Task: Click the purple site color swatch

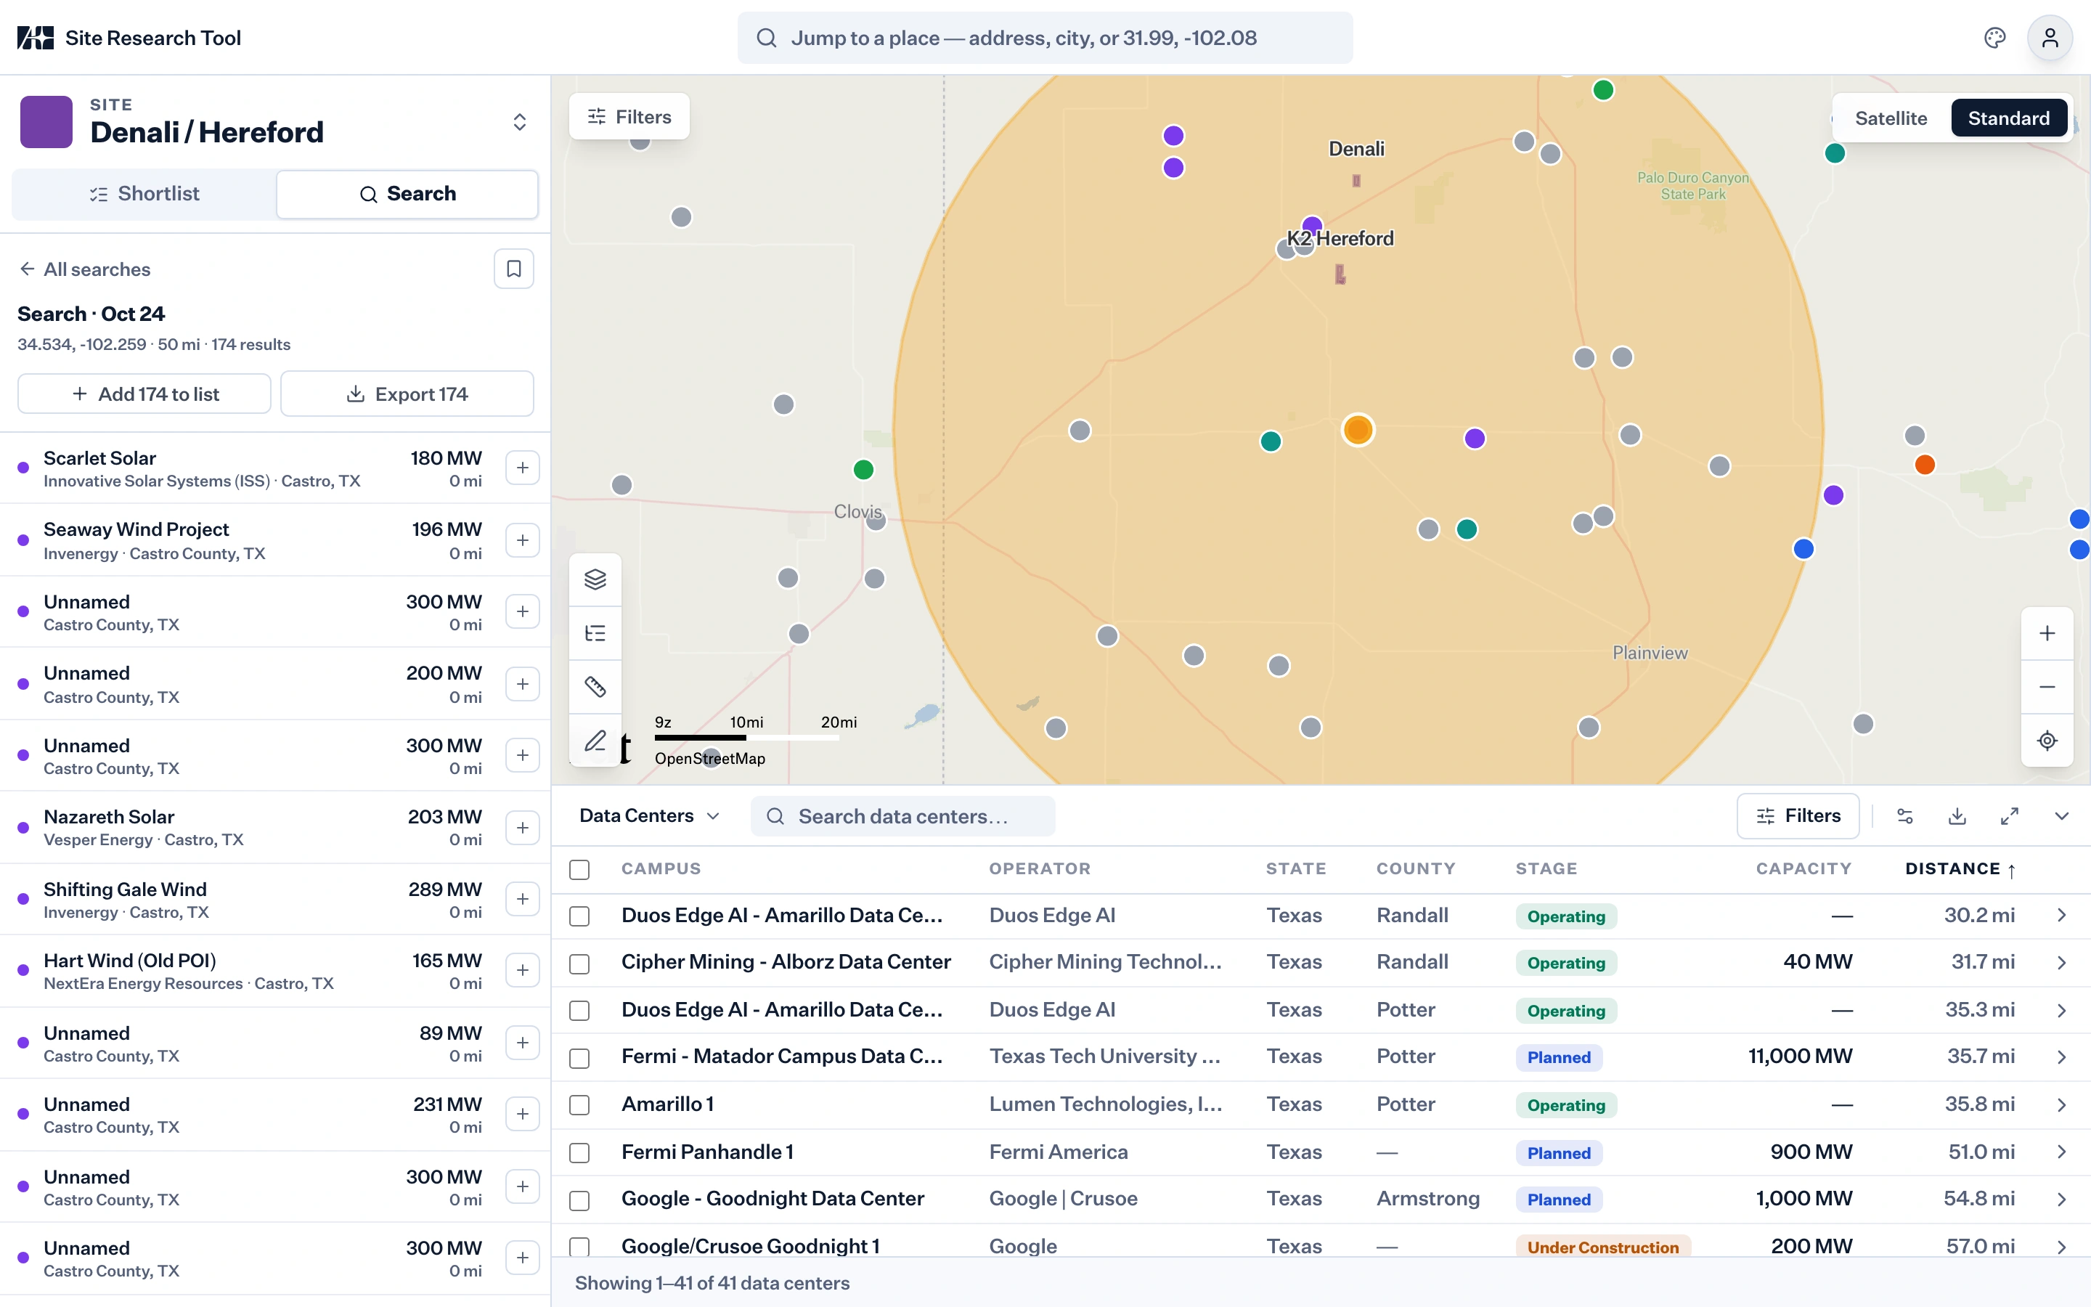Action: [x=46, y=122]
